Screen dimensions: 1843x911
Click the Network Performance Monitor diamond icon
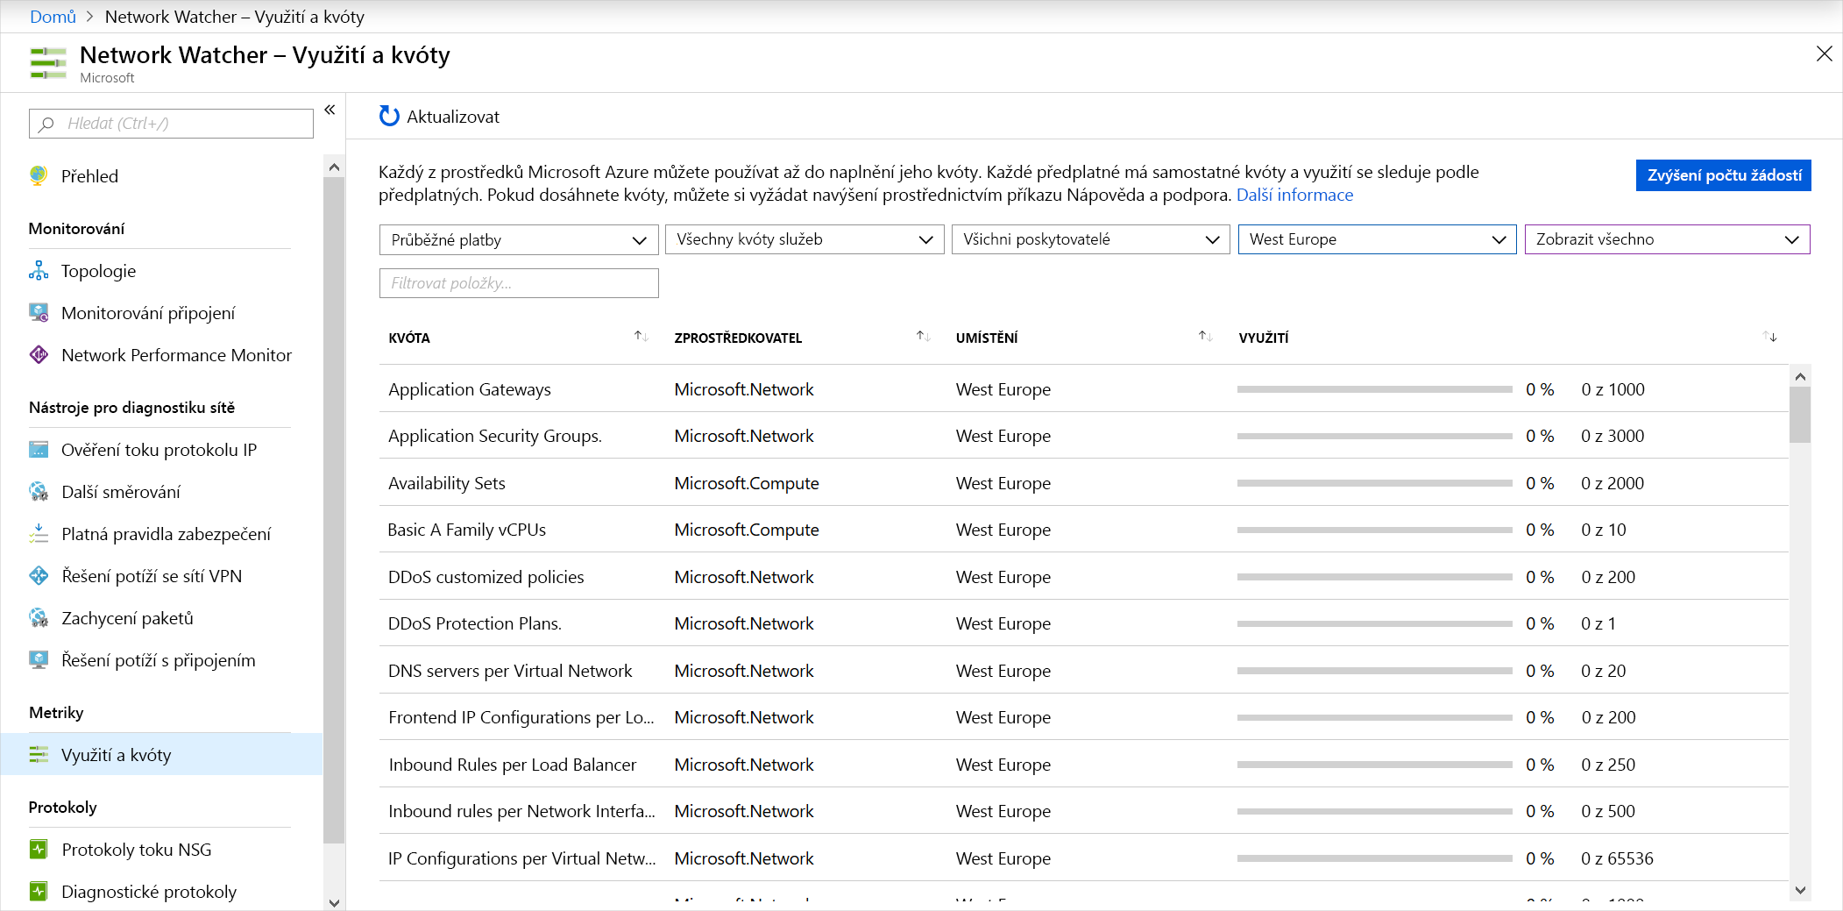pyautogui.click(x=39, y=355)
